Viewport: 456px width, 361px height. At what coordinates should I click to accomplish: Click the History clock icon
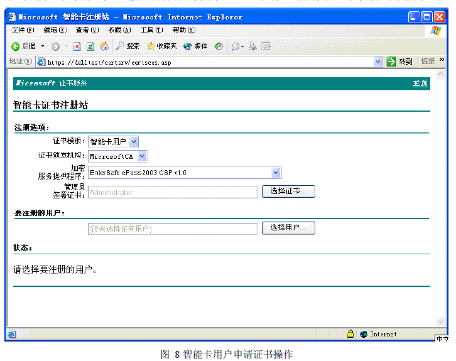[219, 46]
